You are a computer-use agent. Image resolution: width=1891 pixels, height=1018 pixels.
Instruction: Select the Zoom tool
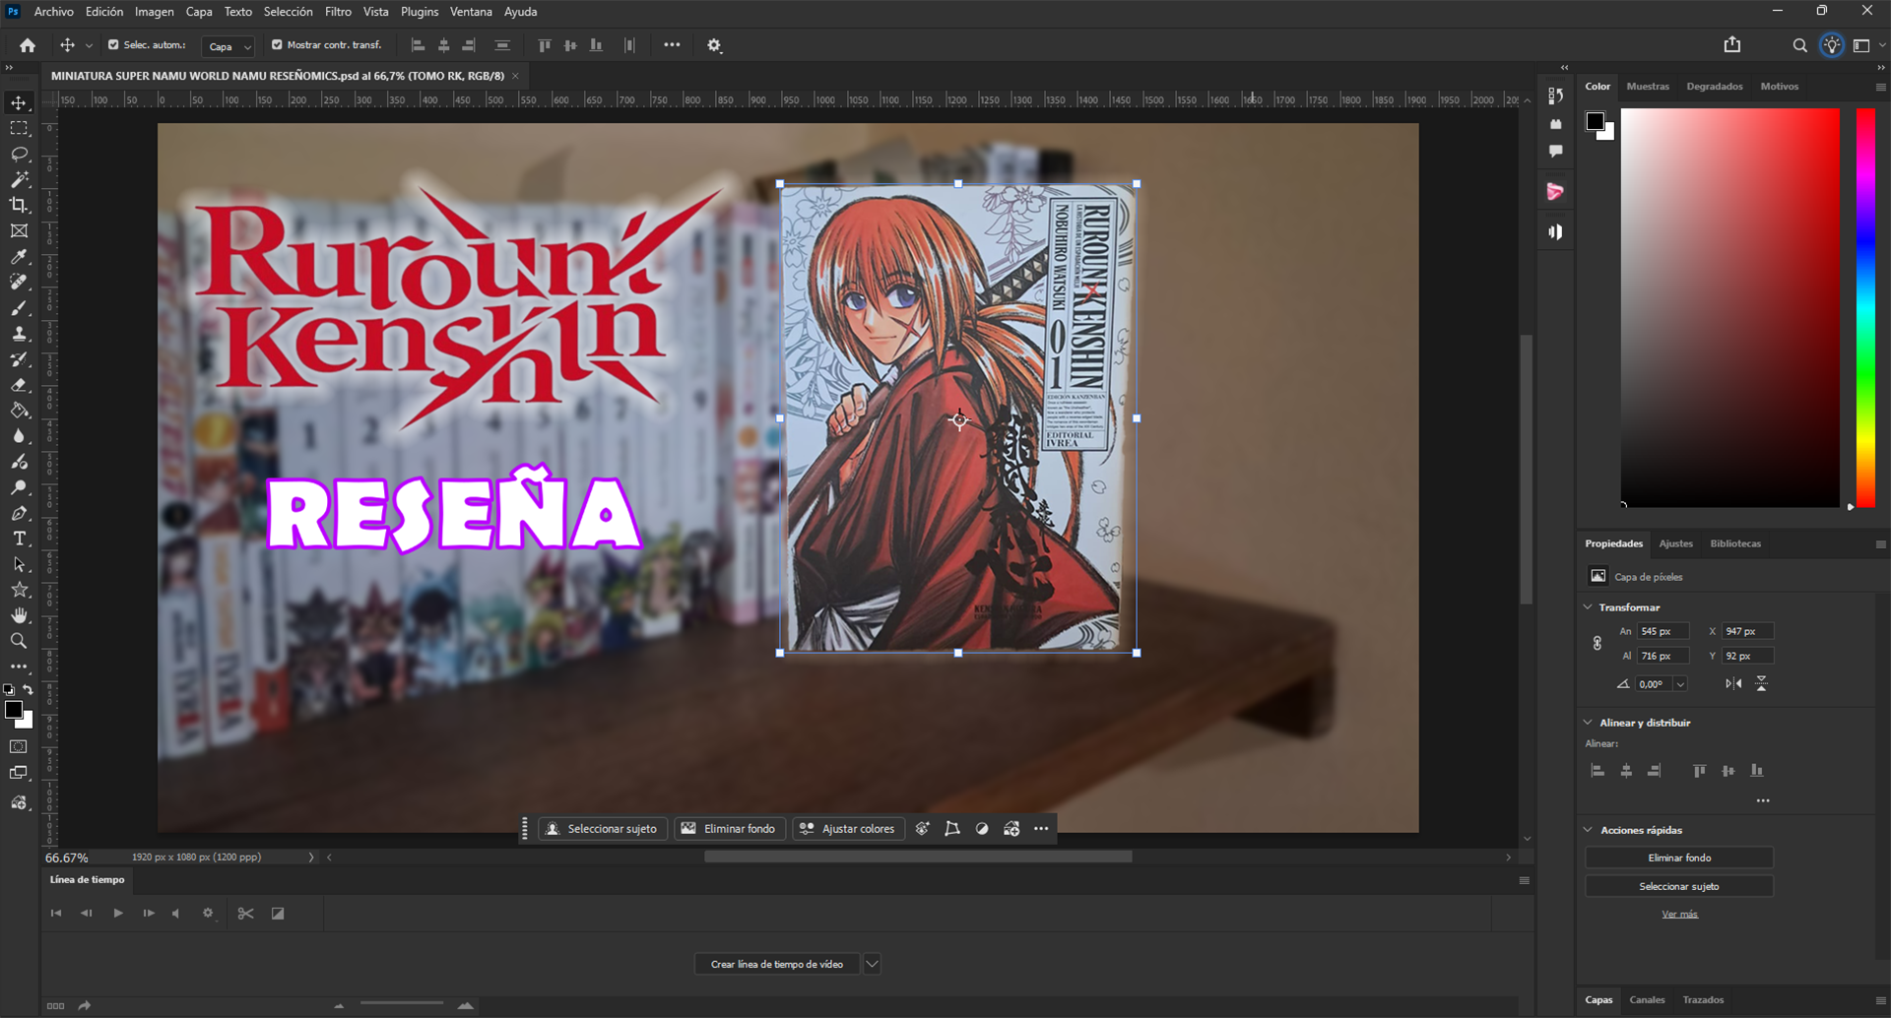point(19,641)
